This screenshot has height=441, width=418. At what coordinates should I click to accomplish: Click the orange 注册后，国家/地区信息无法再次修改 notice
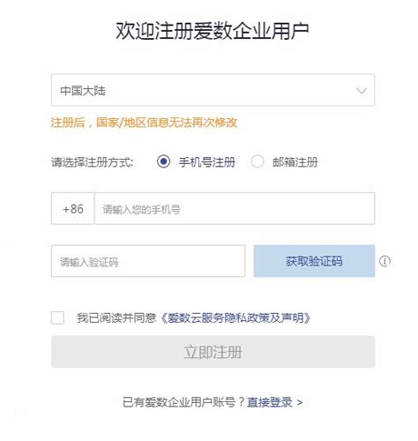144,123
